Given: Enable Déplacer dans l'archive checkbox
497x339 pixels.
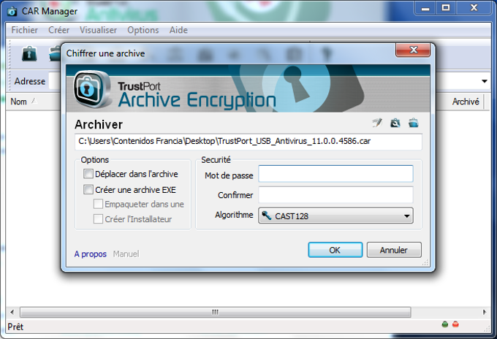Looking at the screenshot, I should 88,174.
